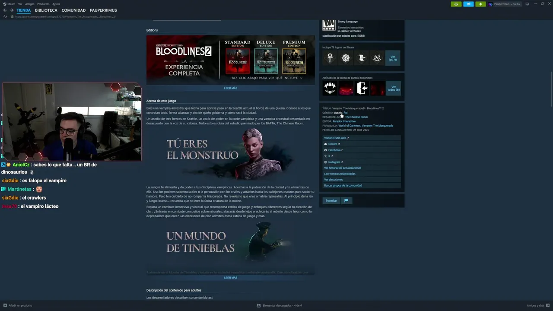Viewport: 553px width, 311px height.
Task: Click the dark red points shop item
Action: tap(377, 88)
